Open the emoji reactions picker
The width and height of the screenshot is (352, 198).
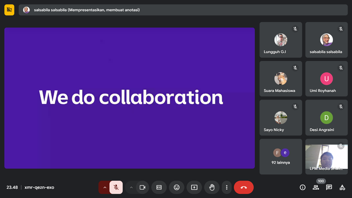click(176, 187)
